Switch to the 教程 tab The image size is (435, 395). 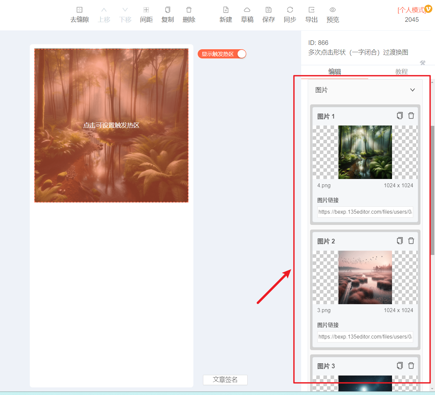401,72
